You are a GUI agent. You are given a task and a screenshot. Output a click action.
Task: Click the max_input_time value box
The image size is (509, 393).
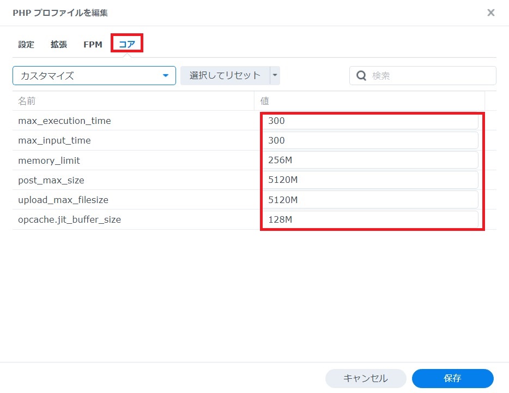pyautogui.click(x=371, y=140)
